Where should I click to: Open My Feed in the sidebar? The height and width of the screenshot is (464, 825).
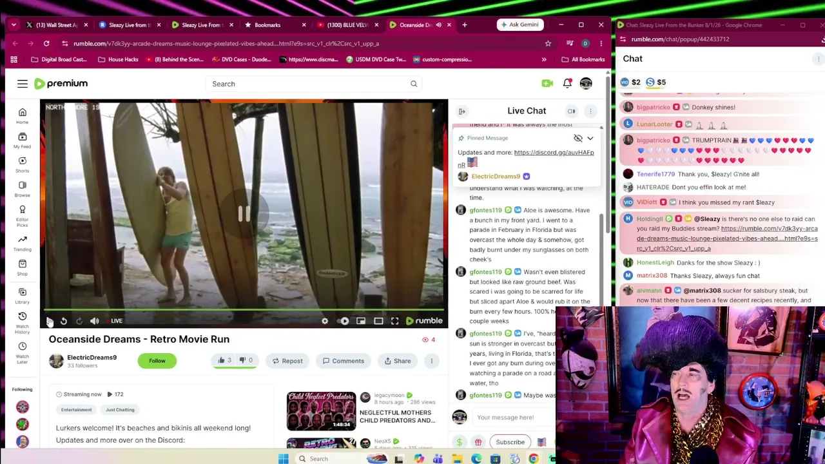click(22, 140)
